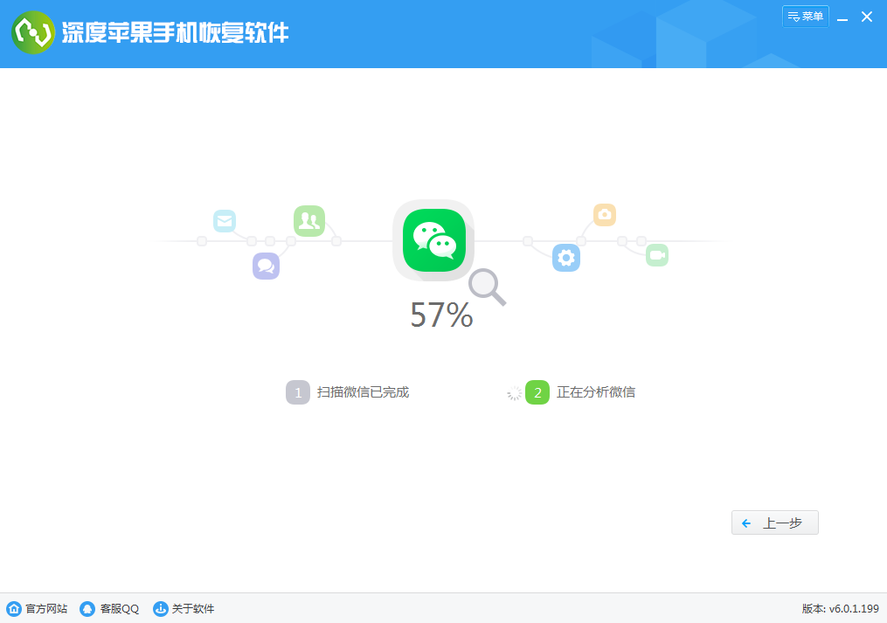Screen dimensions: 887x623
Task: Click the purple chat bubble icon
Action: coord(266,266)
